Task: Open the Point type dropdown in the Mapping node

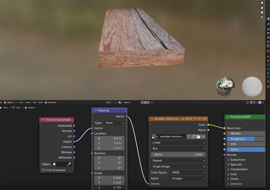Action: 114,123
